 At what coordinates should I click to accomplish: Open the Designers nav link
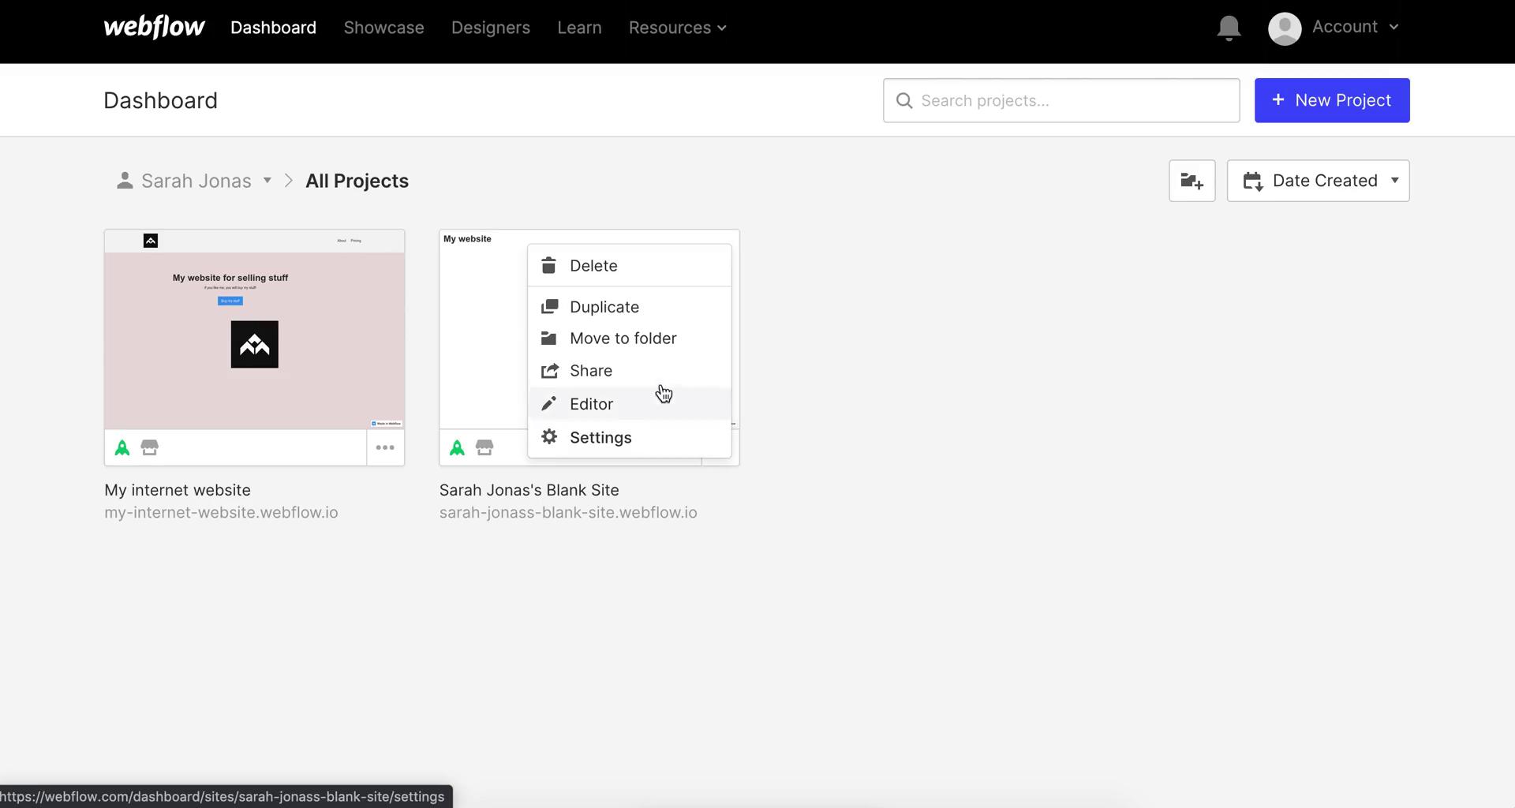pyautogui.click(x=491, y=28)
